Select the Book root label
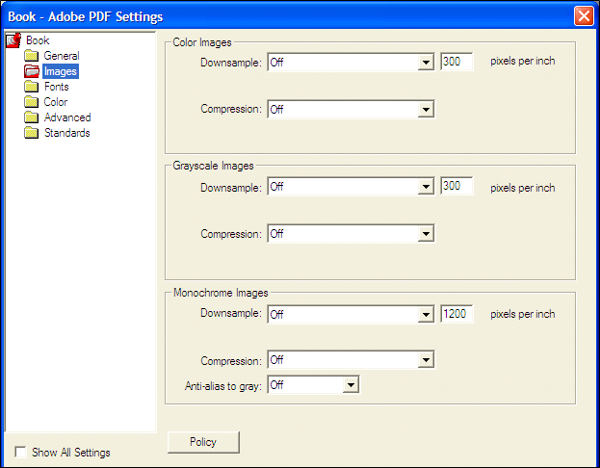600x468 pixels. [38, 40]
